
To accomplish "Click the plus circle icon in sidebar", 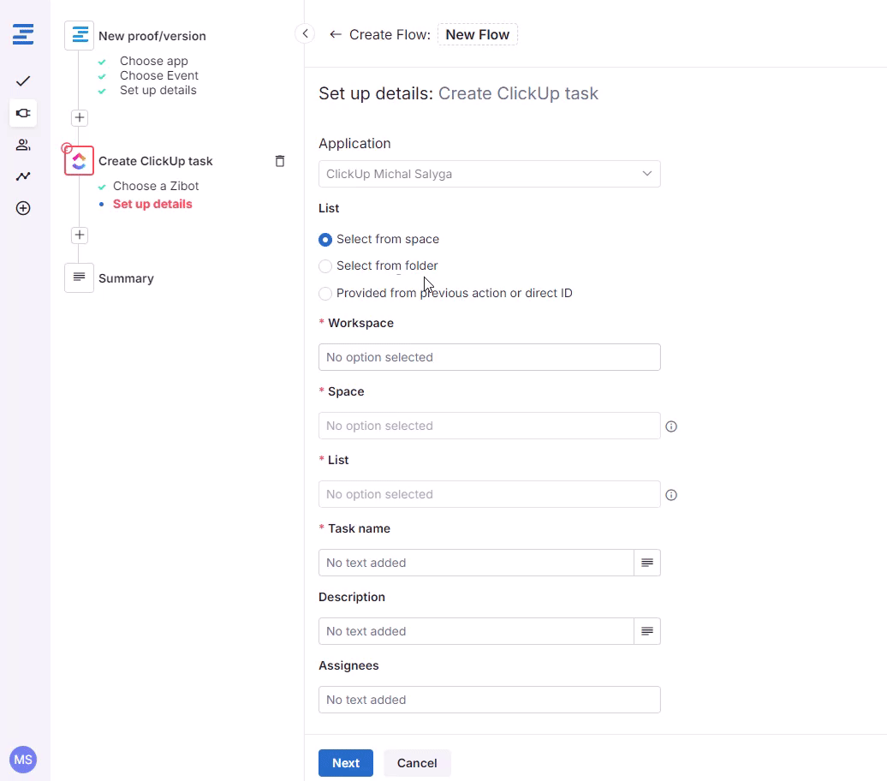I will coord(23,208).
